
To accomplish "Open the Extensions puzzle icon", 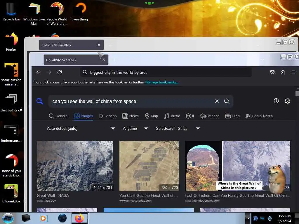I will (x=283, y=72).
